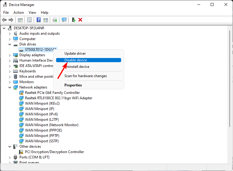This screenshot has height=171, width=233.
Task: Collapse the Disk drives category
Action: coord(10,44)
